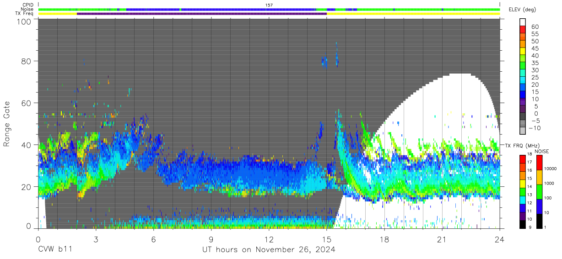Select the NOISE legend title

(x=540, y=151)
